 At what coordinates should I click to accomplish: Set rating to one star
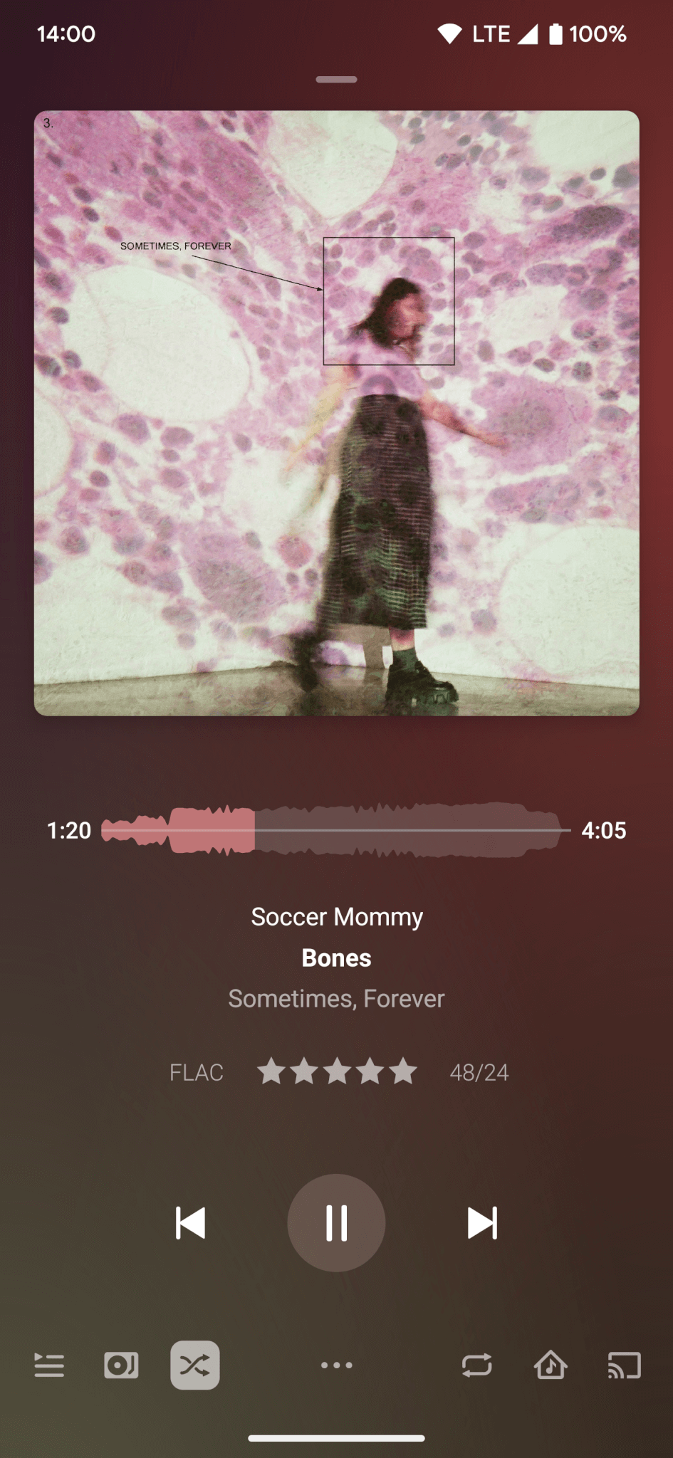271,1071
